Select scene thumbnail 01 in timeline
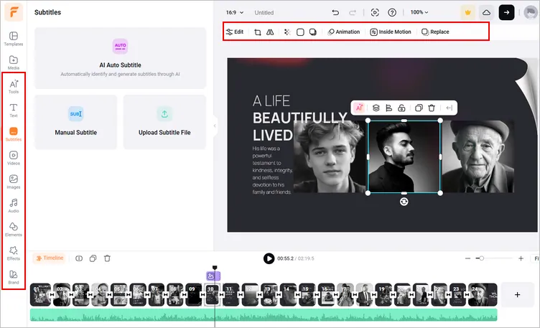The image size is (540, 328). (x=40, y=294)
